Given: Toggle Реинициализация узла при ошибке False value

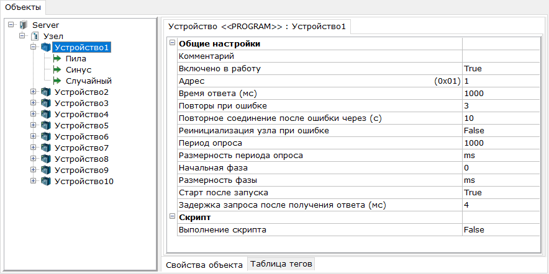Looking at the screenshot, I should [x=501, y=130].
